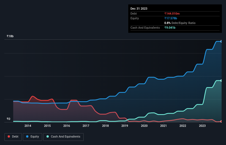Click the ₹17.578b Equity value
Image resolution: width=226 pixels, height=145 pixels.
pyautogui.click(x=171, y=18)
